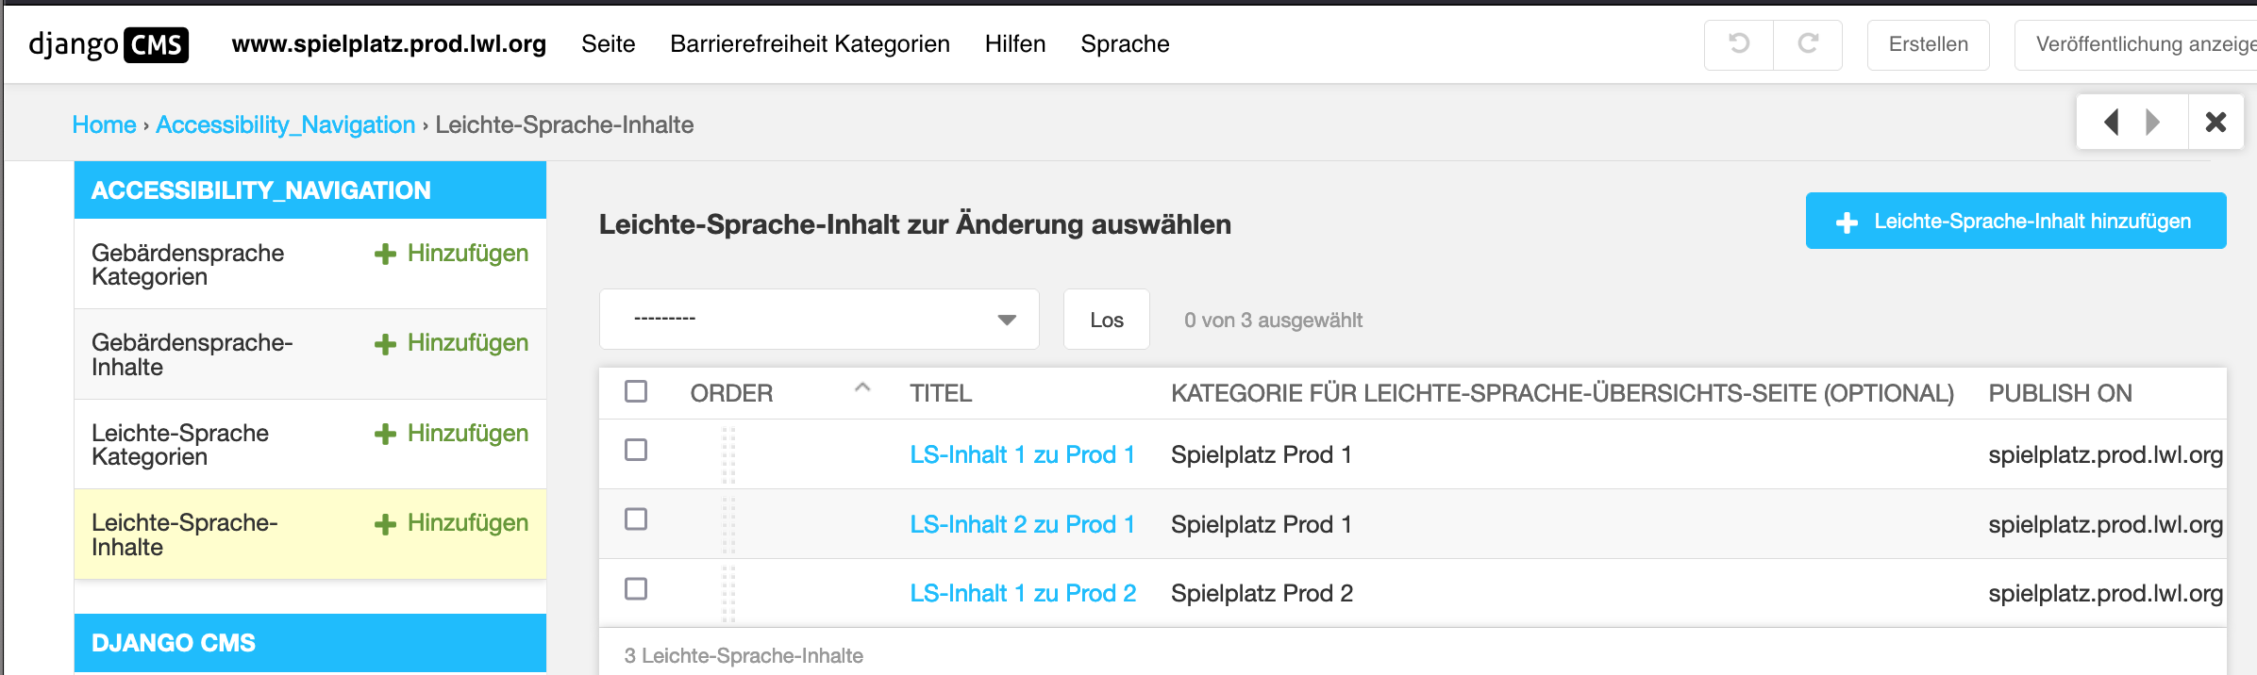This screenshot has width=2257, height=675.
Task: Tick the select-all checkbox in table header
Action: [x=636, y=391]
